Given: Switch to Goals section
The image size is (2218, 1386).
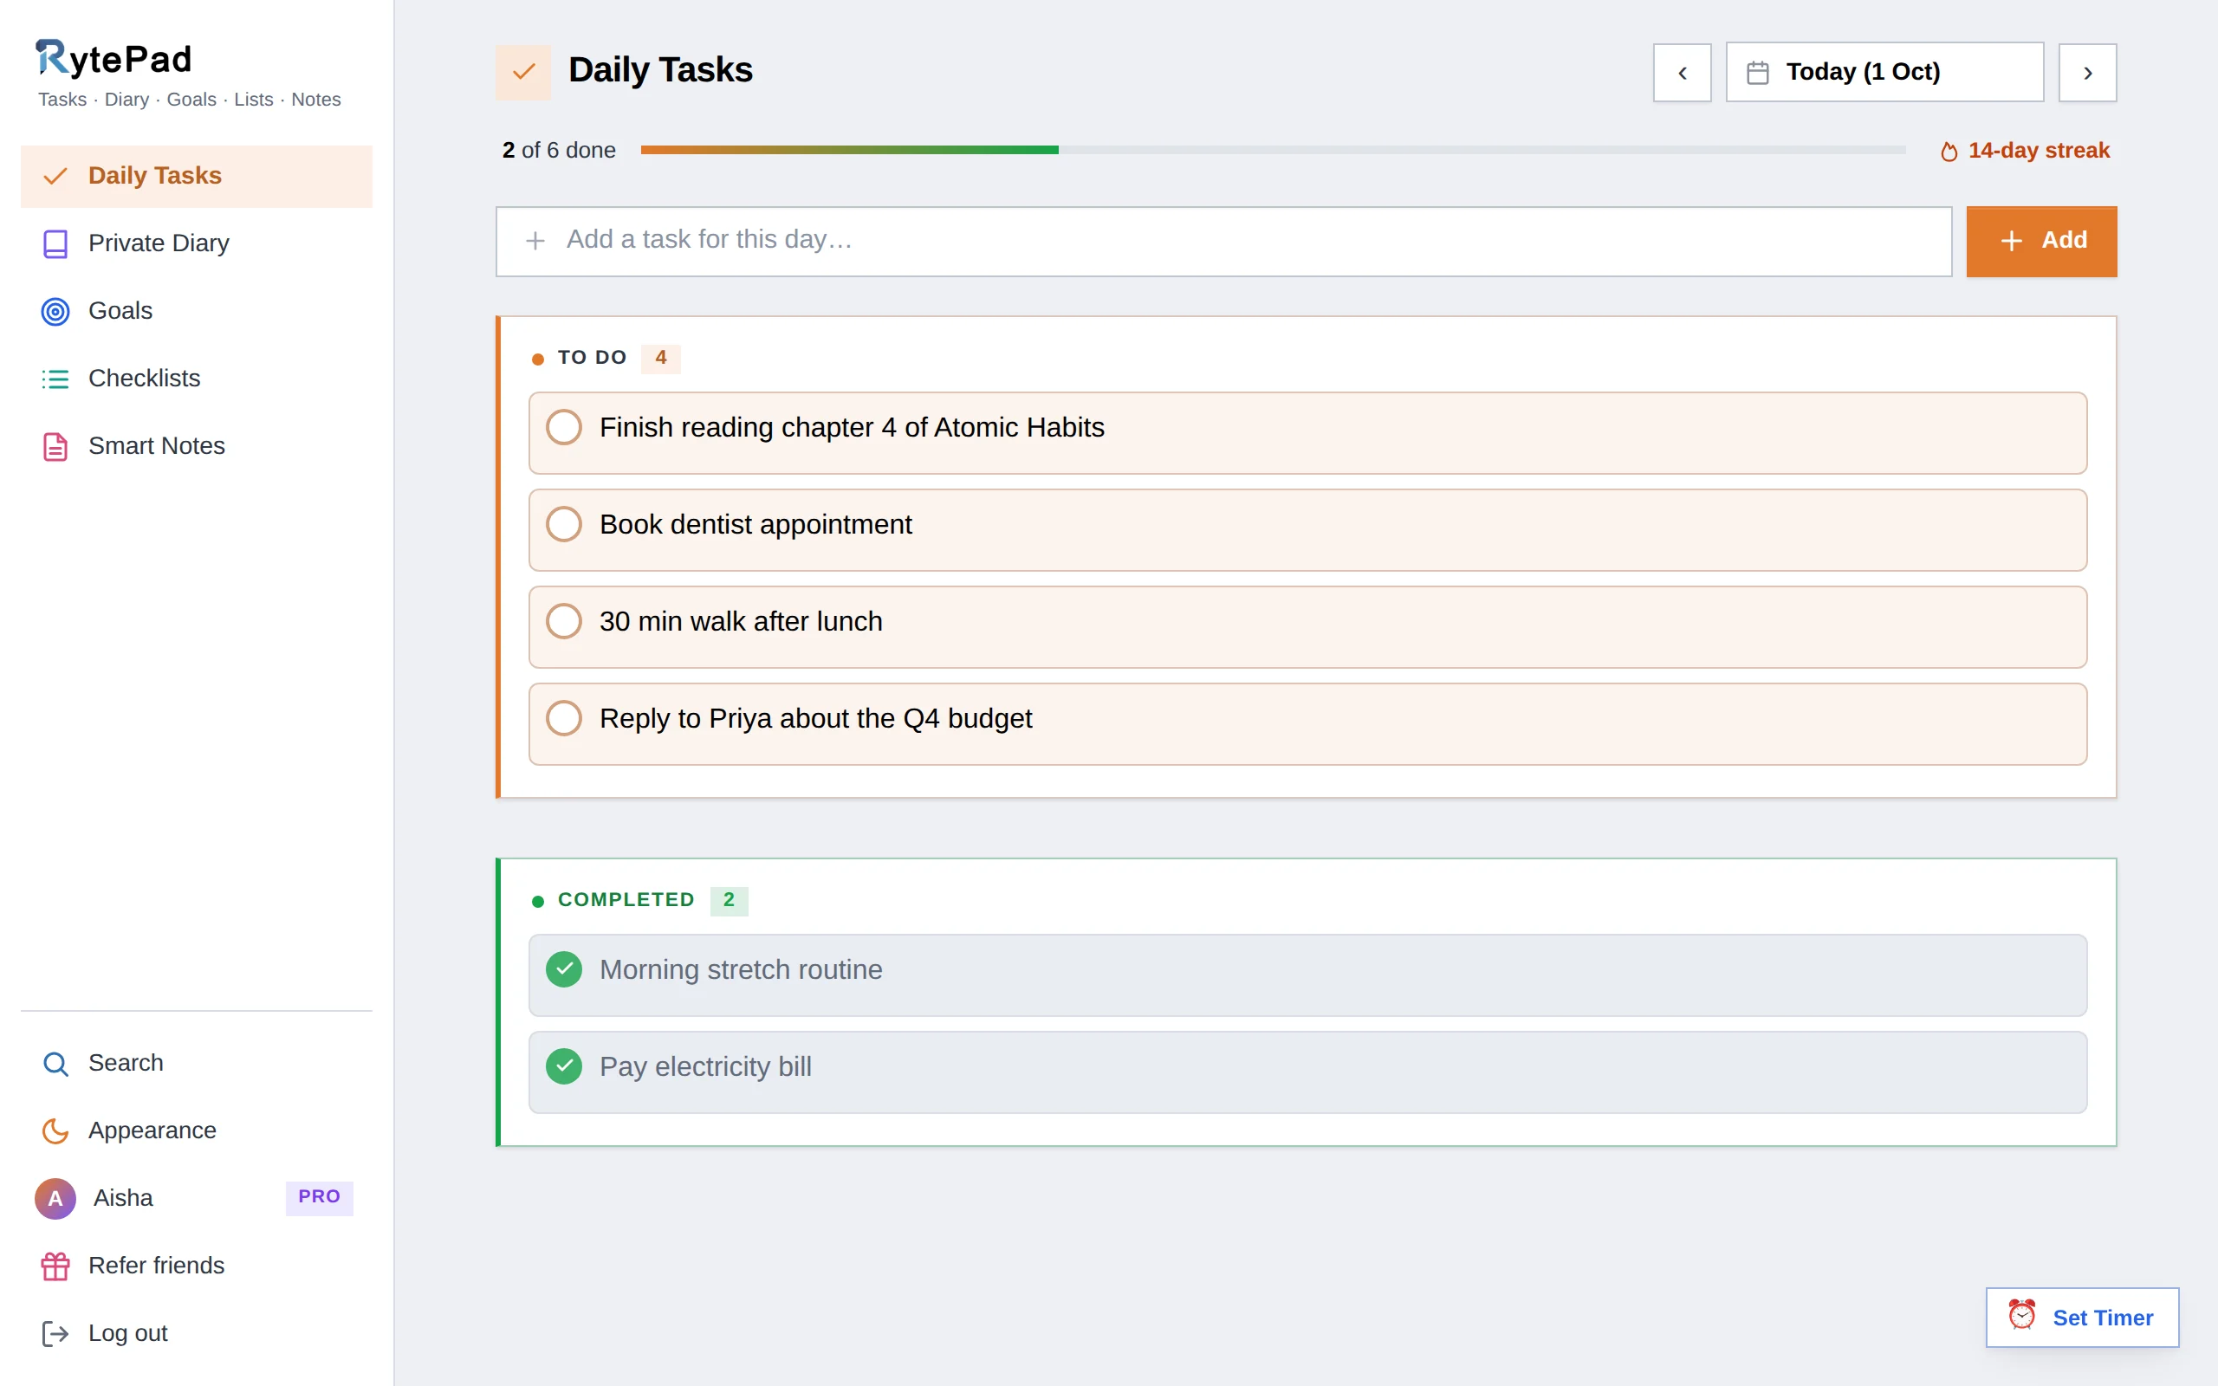Looking at the screenshot, I should 196,312.
